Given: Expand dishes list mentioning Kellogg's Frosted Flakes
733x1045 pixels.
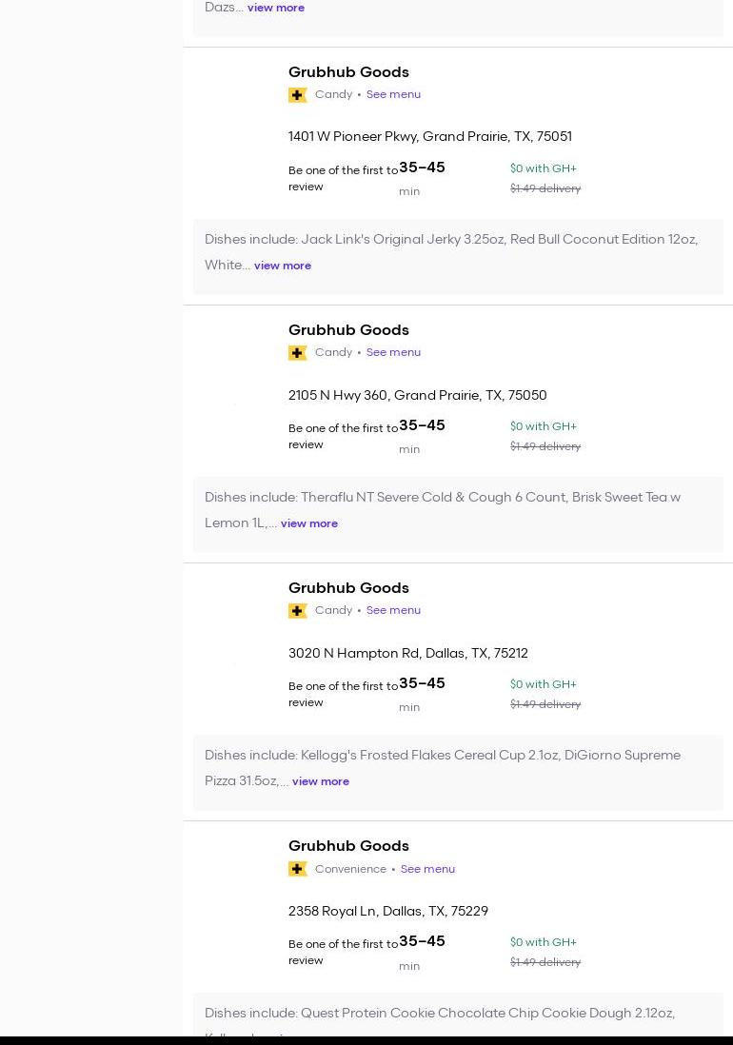Looking at the screenshot, I should point(320,781).
